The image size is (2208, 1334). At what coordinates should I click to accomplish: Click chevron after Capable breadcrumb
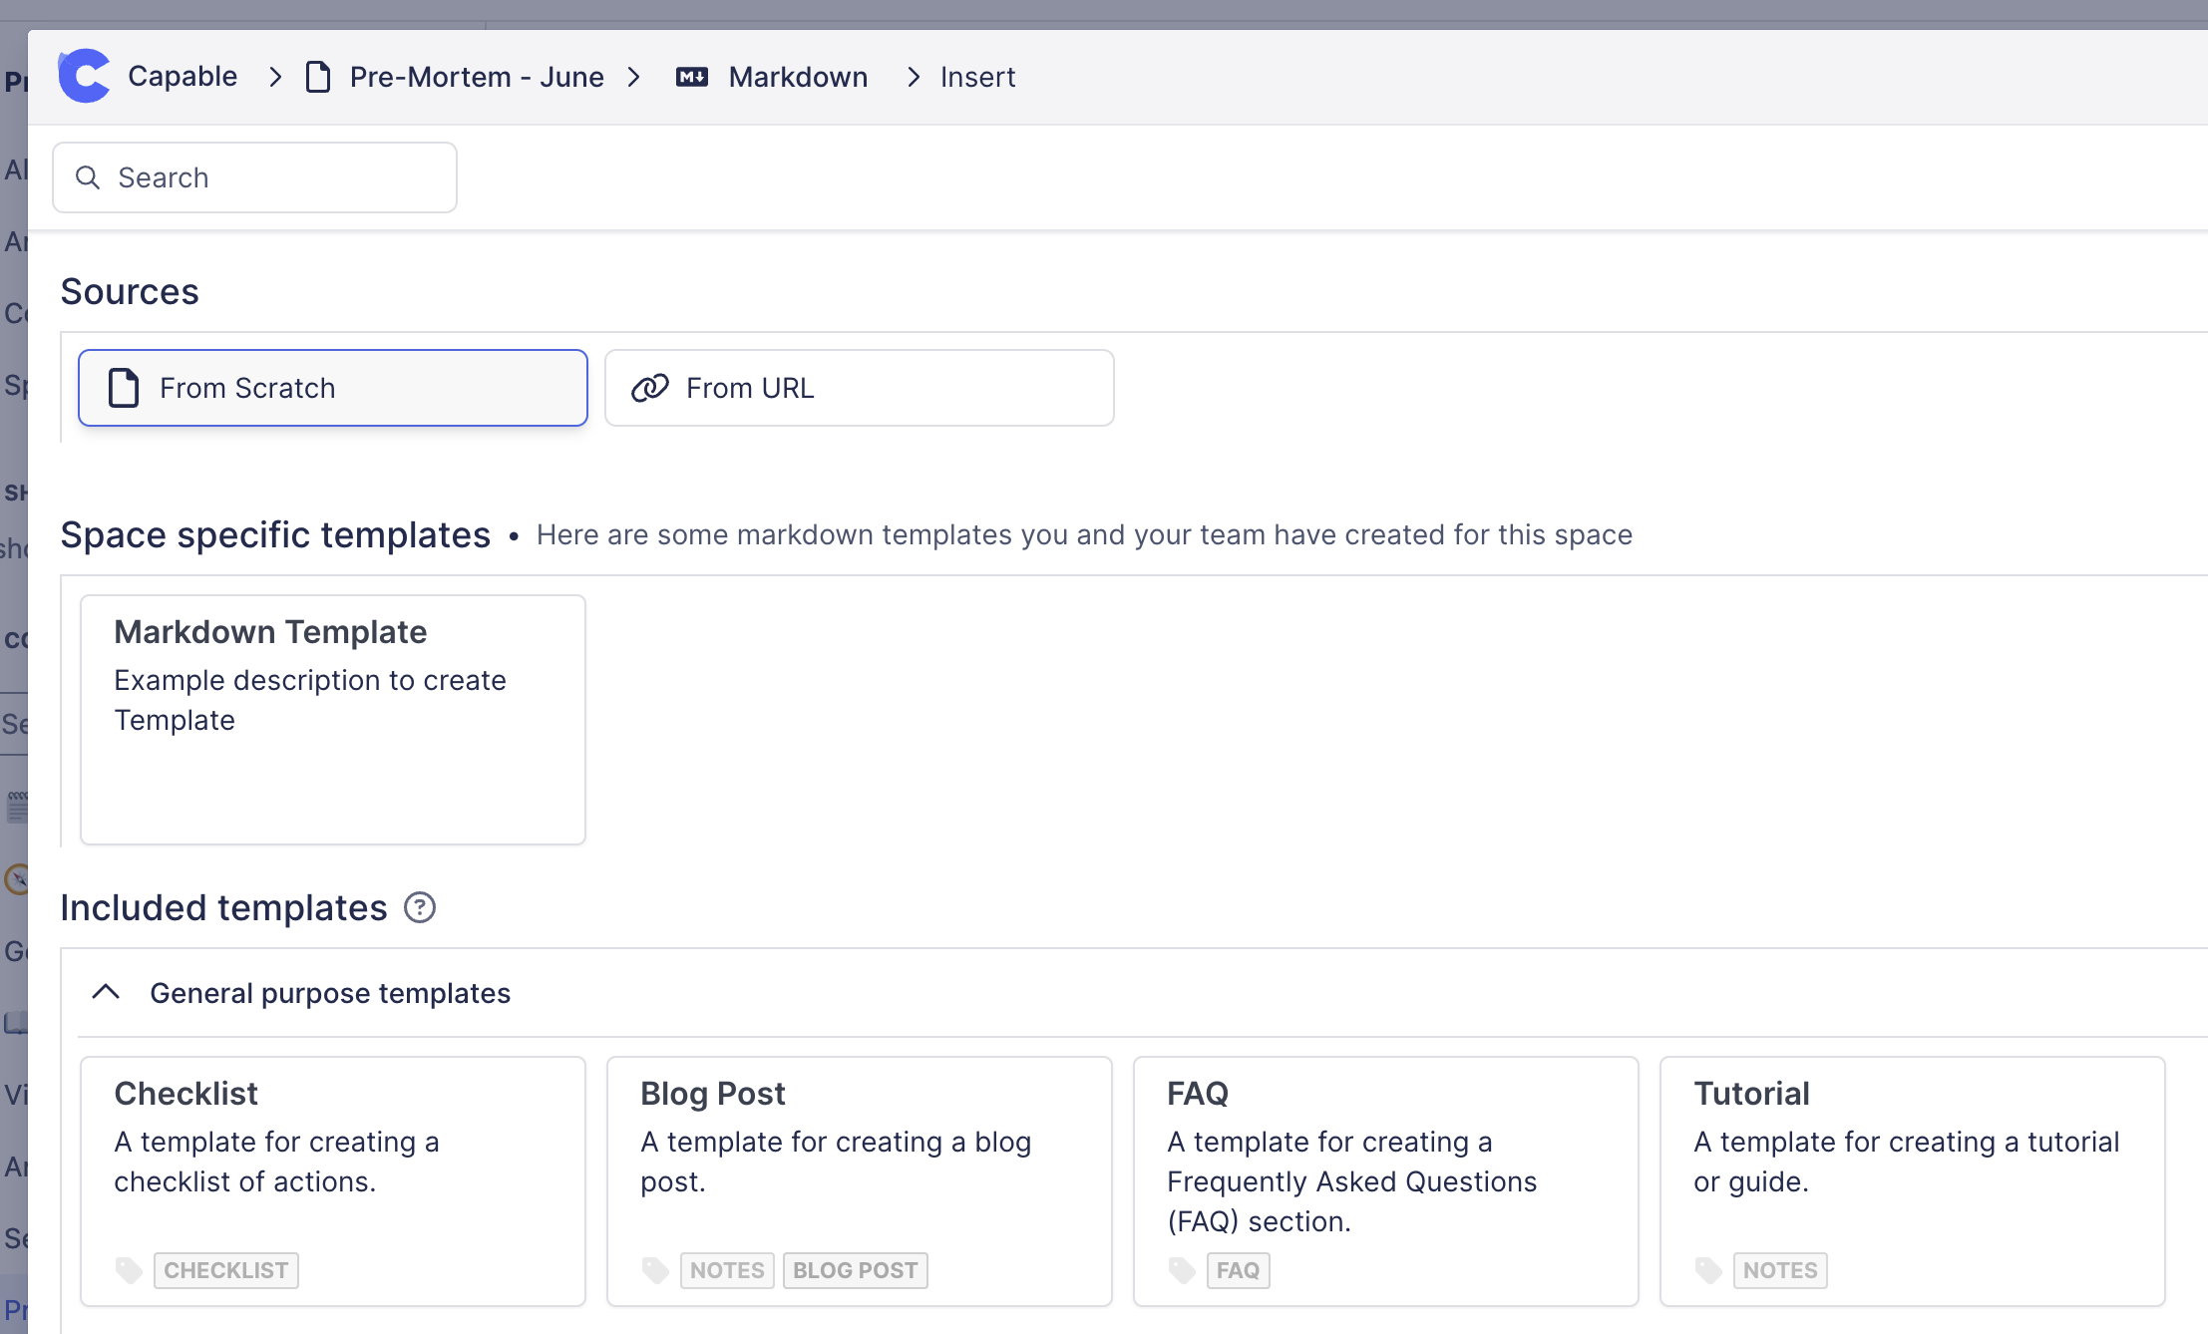point(276,77)
